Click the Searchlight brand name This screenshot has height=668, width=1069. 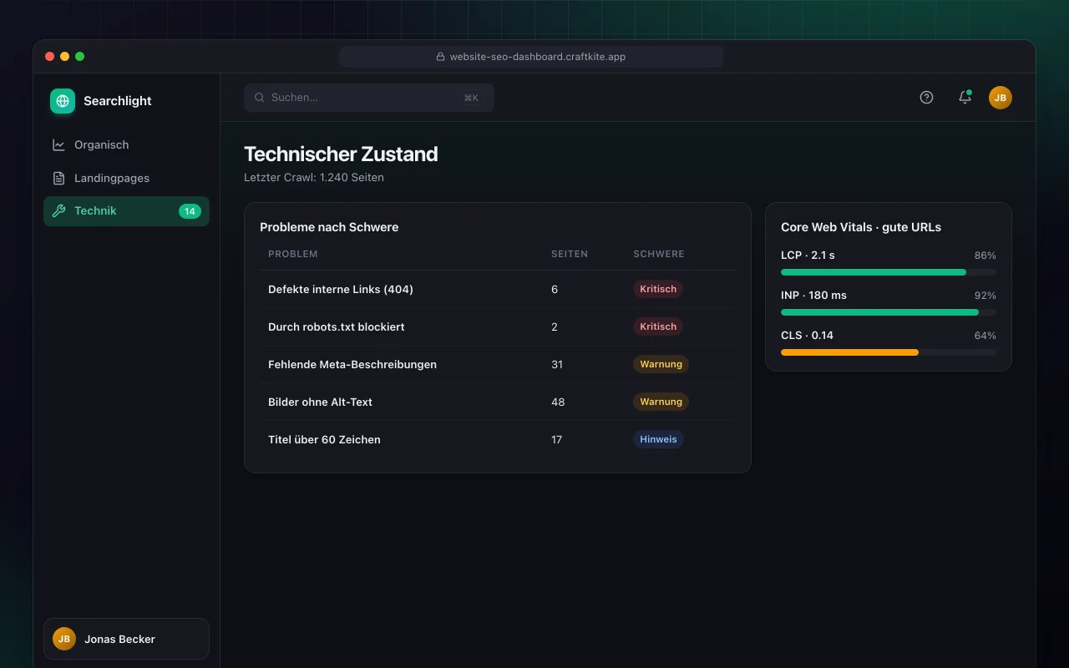tap(118, 101)
